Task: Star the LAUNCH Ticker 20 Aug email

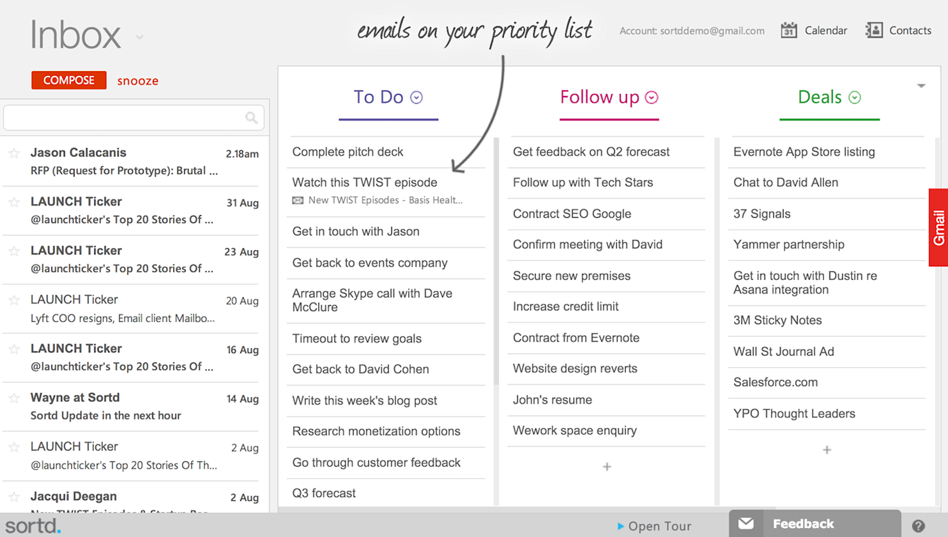Action: click(14, 300)
